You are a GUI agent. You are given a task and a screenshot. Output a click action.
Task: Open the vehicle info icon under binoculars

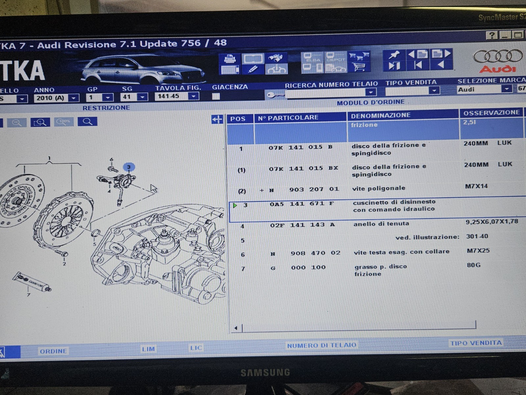point(276,69)
